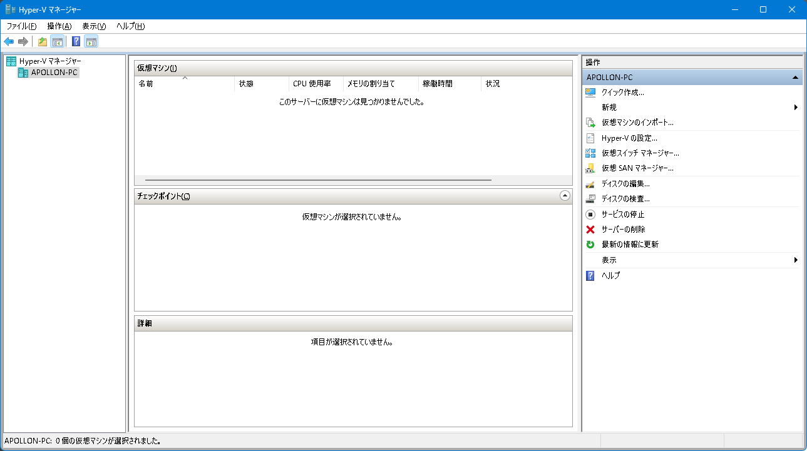
Task: Click 項目が選択されていません message
Action: click(352, 342)
